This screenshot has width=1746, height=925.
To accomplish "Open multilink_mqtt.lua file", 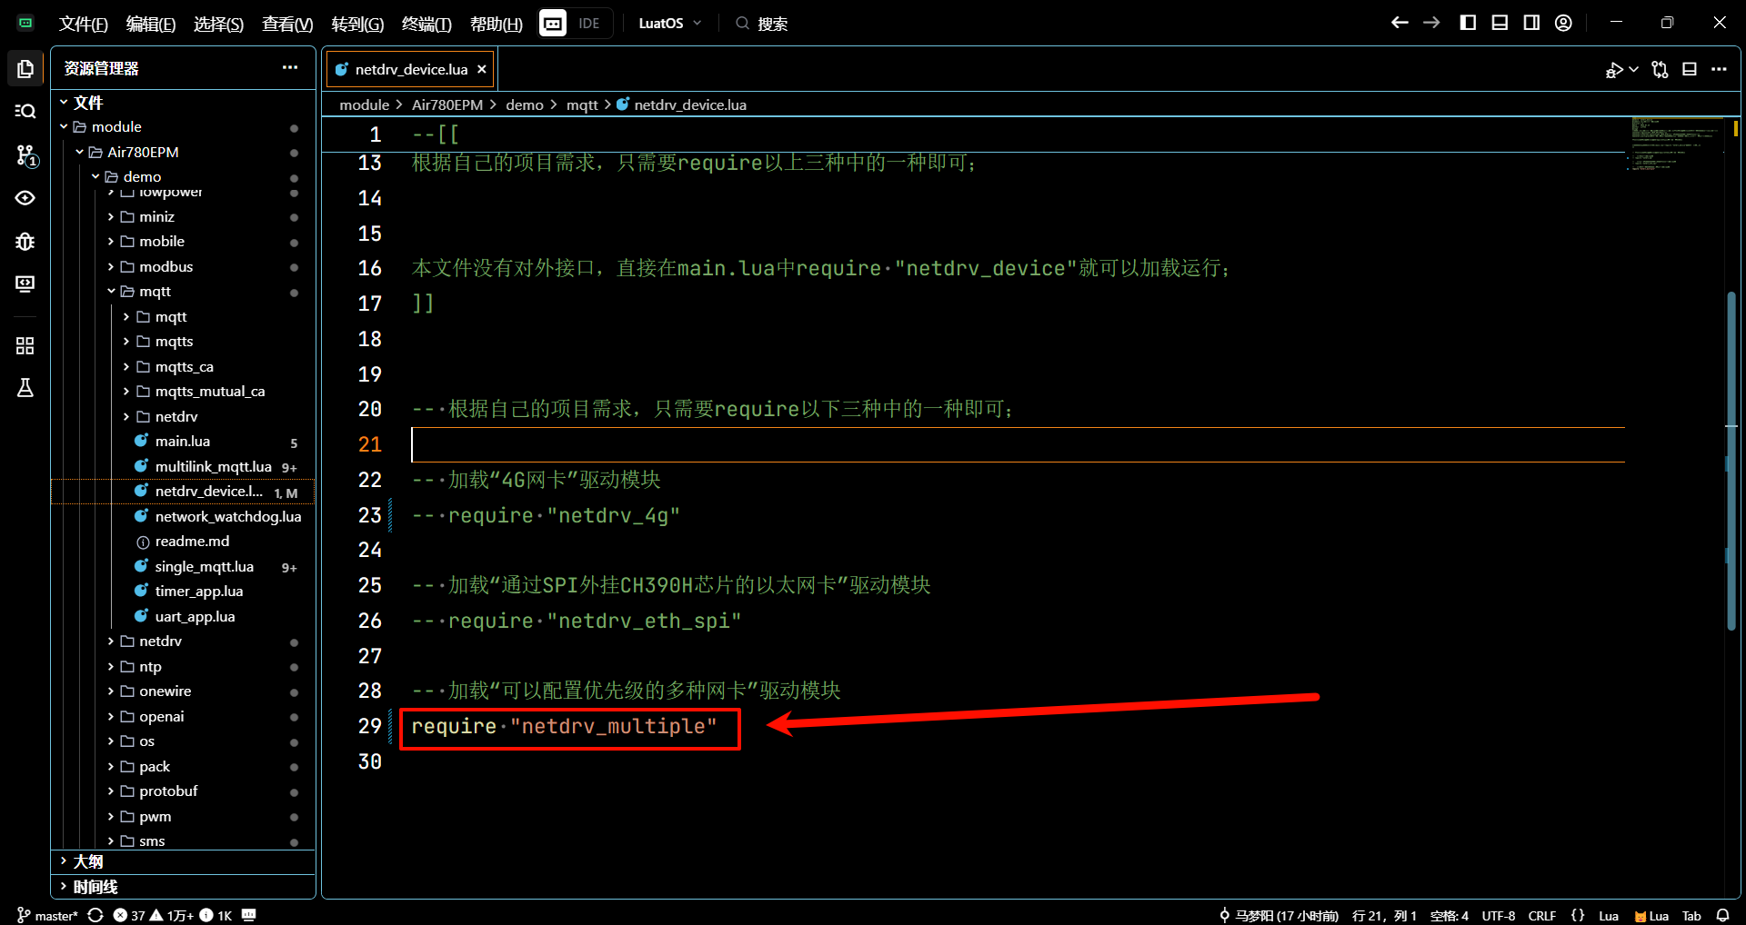I will pyautogui.click(x=182, y=466).
